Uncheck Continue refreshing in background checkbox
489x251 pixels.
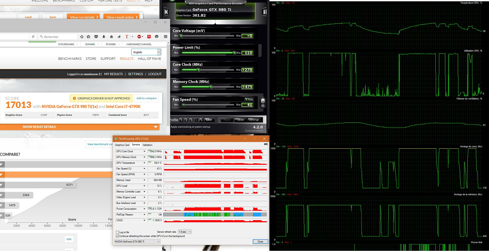[117, 236]
